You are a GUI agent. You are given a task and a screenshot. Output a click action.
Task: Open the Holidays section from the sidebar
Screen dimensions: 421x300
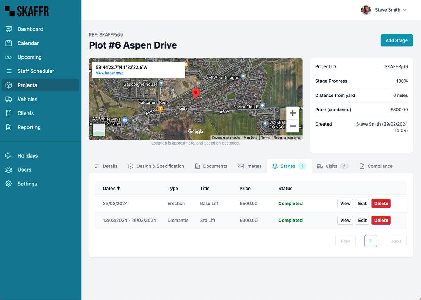coord(27,155)
